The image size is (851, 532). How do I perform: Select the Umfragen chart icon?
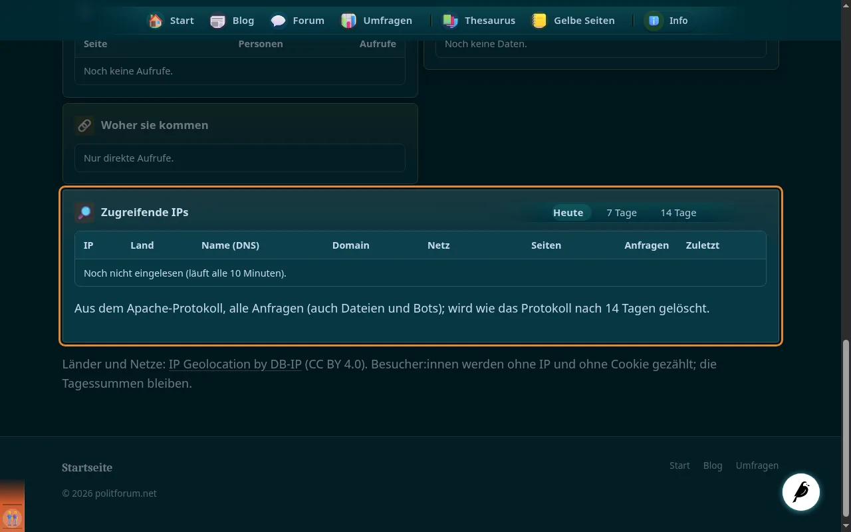[348, 21]
